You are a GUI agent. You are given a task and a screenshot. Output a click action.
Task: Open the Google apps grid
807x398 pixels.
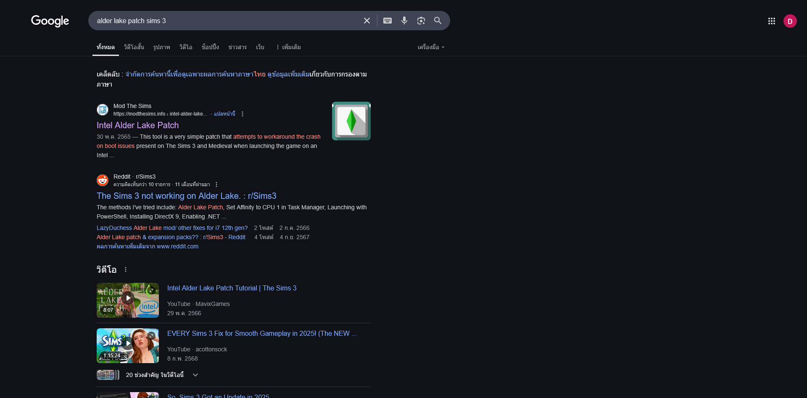[772, 21]
